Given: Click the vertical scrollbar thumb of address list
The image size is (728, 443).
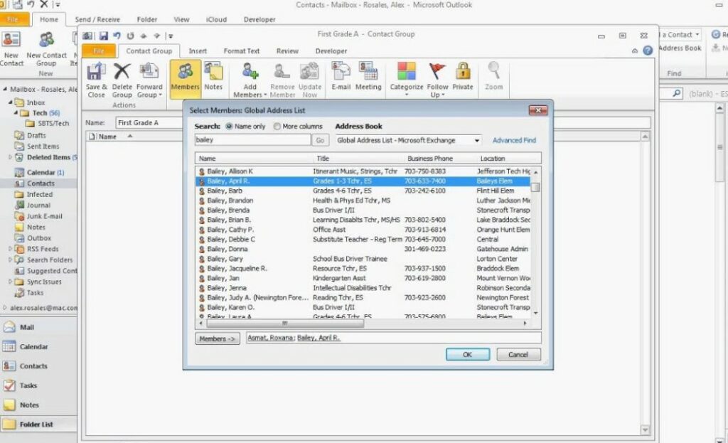Looking at the screenshot, I should click(535, 187).
